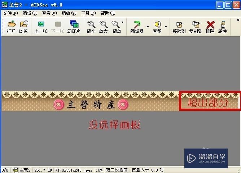Start the slideshow (幻灯片)
The height and width of the screenshot is (173, 241).
click(74, 27)
